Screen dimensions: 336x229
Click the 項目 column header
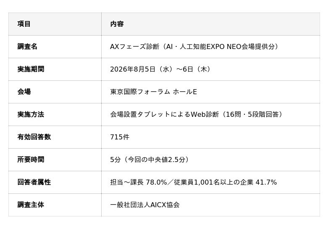tap(55, 24)
